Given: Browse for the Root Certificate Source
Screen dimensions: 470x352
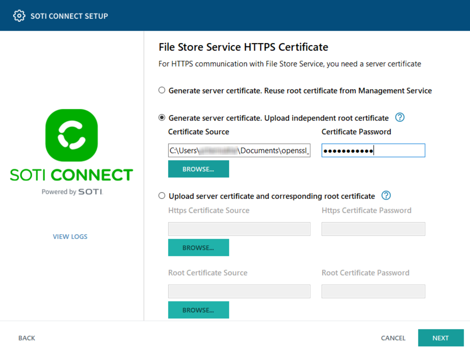Looking at the screenshot, I should coord(198,310).
